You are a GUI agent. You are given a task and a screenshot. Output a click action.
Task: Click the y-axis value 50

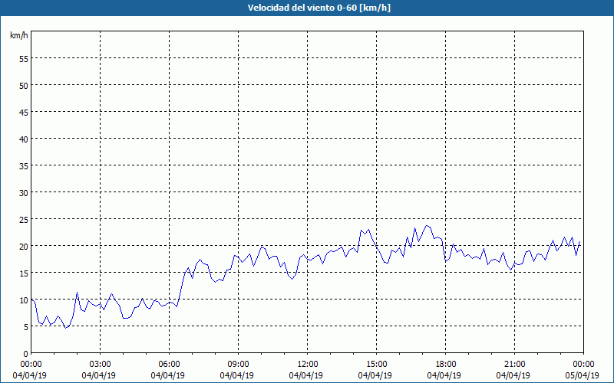pos(24,85)
